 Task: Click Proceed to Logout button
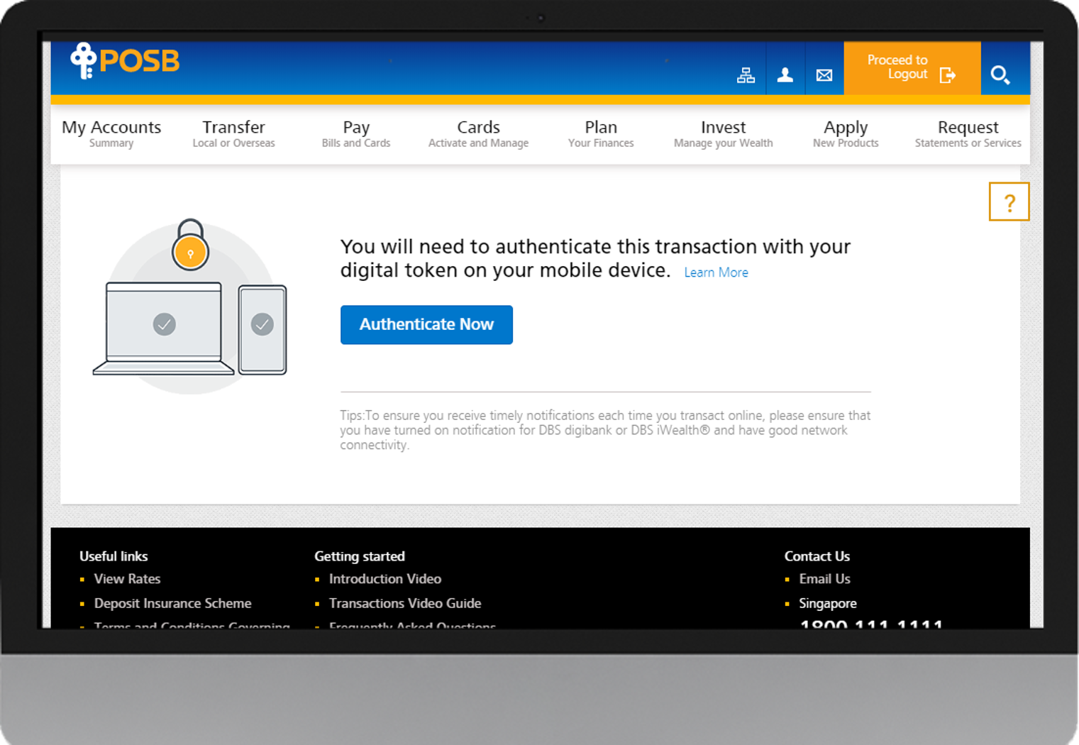click(x=911, y=68)
